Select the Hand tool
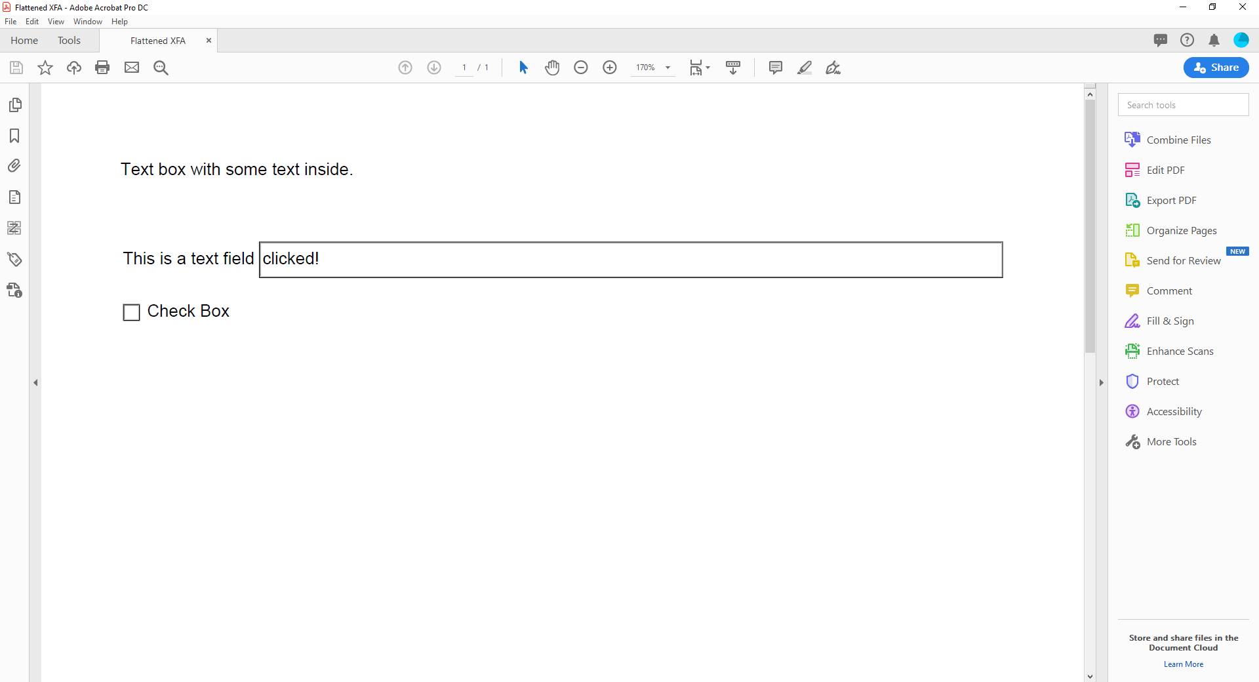This screenshot has height=682, width=1259. (x=552, y=68)
